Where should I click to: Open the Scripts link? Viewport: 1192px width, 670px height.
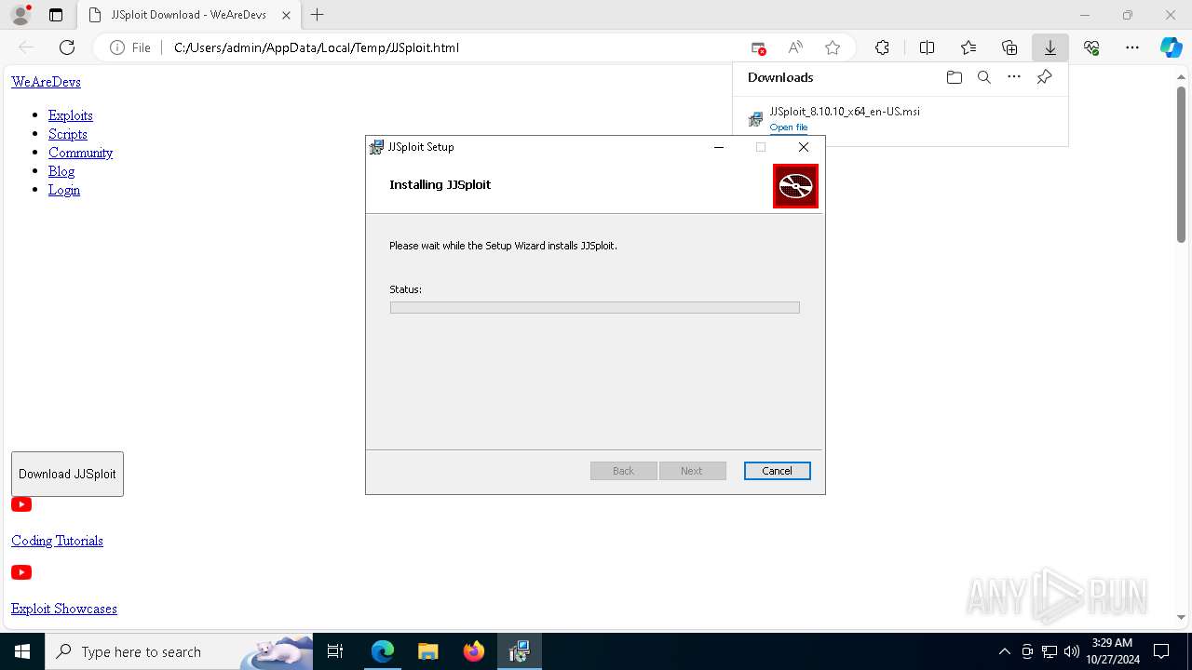[68, 134]
